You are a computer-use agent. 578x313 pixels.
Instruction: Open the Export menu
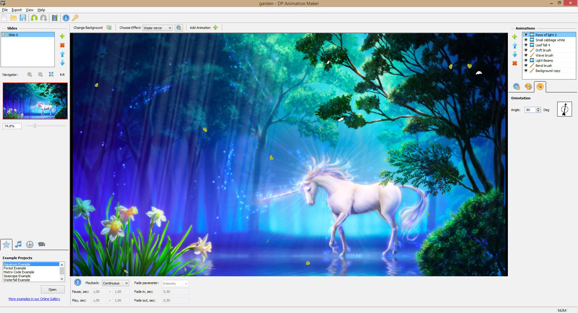(x=17, y=10)
